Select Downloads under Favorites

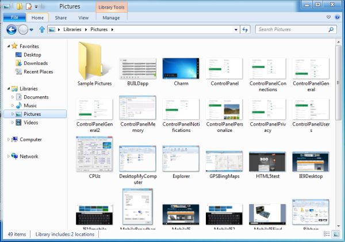point(36,63)
